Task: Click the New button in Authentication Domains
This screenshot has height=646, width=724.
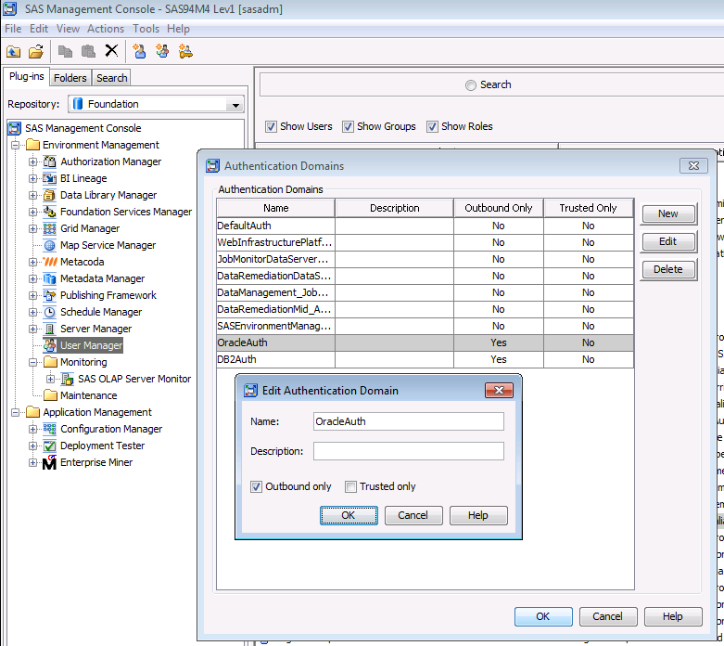Action: (x=667, y=213)
